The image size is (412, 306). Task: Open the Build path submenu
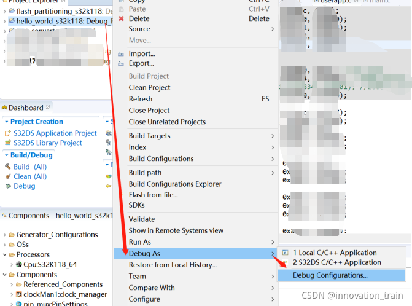[x=196, y=173]
